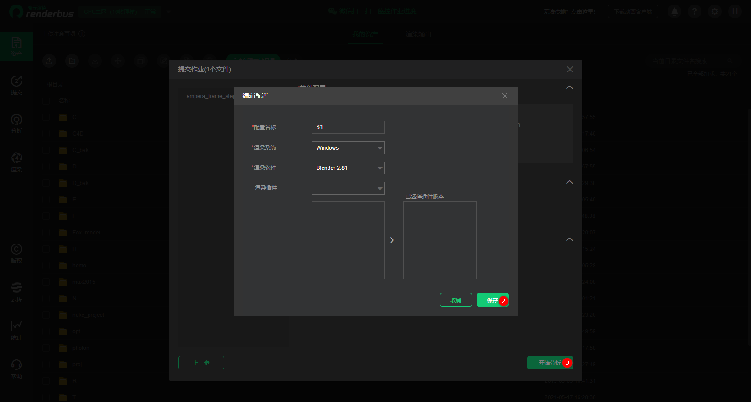This screenshot has height=402, width=751.
Task: Close the 编辑配置 dialog
Action: (505, 96)
